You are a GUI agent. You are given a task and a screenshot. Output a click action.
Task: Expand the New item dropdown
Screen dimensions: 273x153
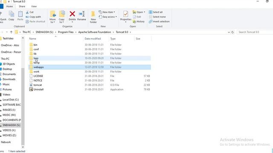114,12
